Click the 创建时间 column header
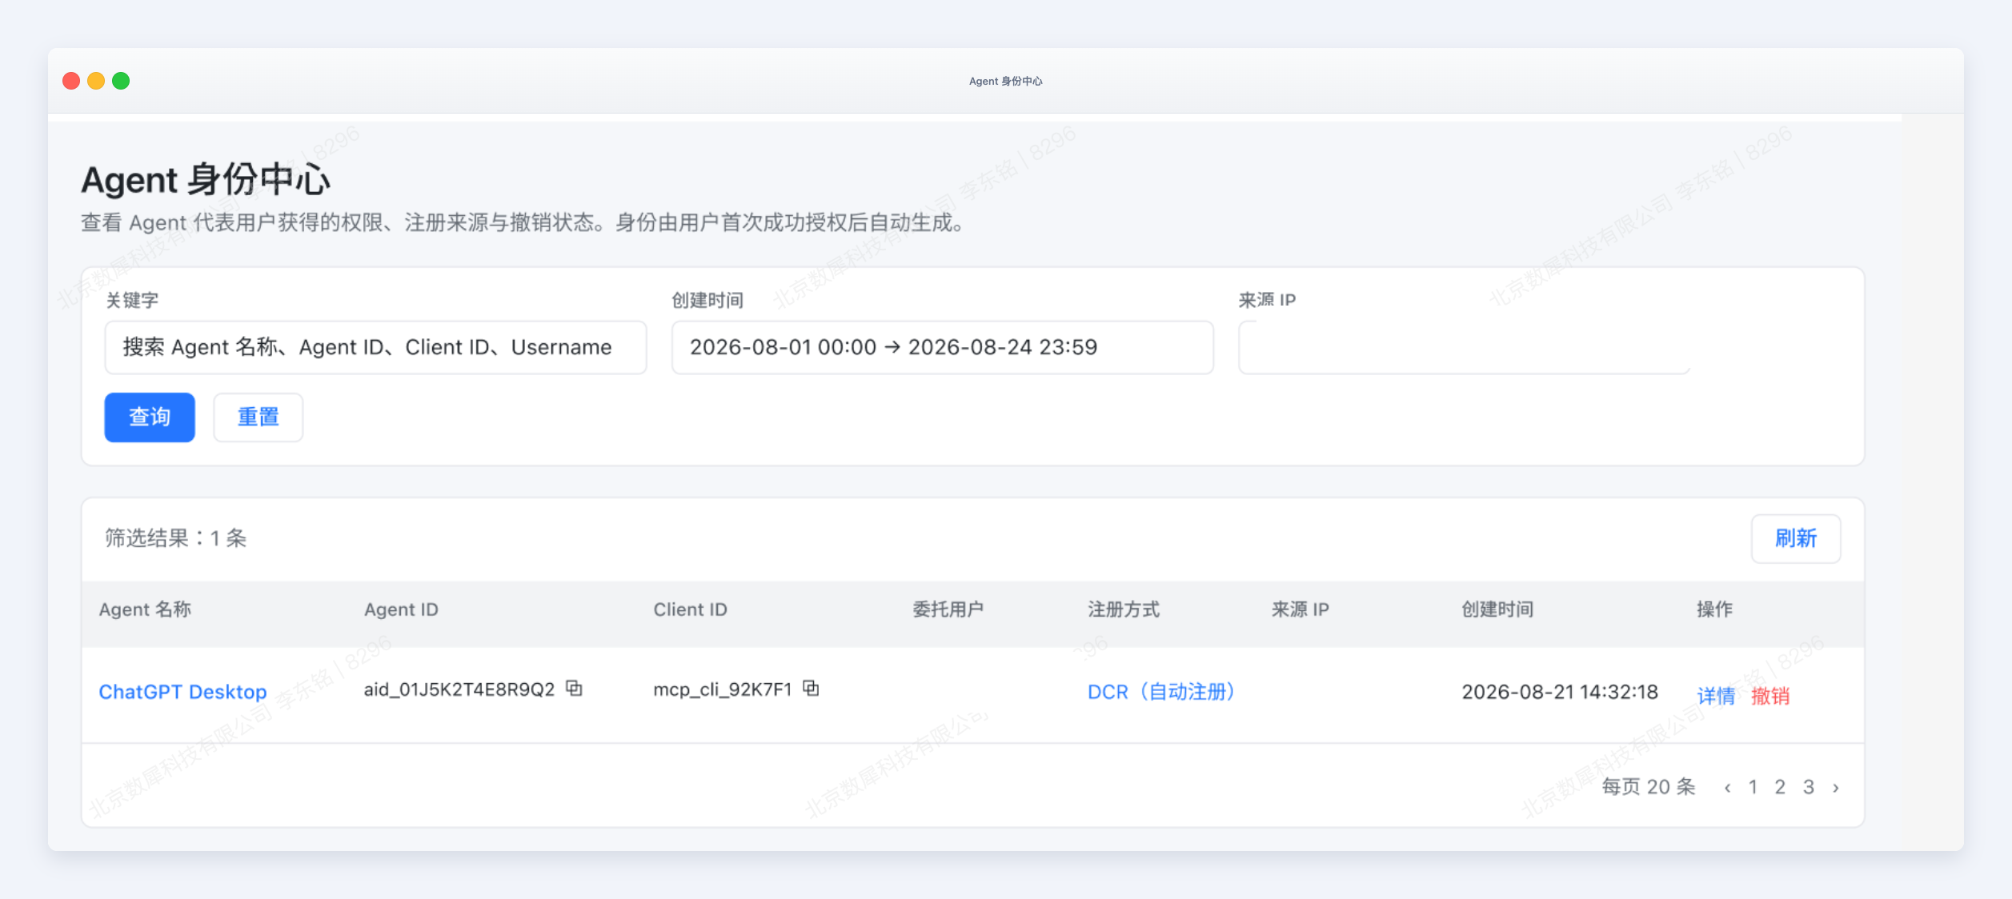The width and height of the screenshot is (2012, 899). [x=1497, y=609]
